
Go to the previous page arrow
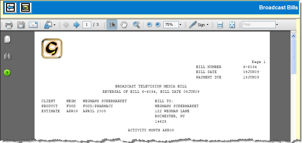(66, 25)
